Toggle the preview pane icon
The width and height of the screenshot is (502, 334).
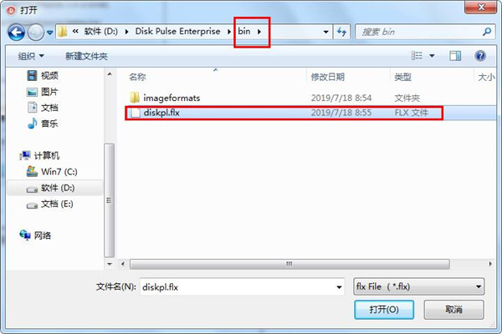(x=455, y=56)
